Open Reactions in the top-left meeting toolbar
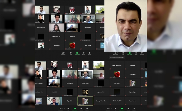Image resolution: width=182 pixels, height=111 pixels. [89, 53]
